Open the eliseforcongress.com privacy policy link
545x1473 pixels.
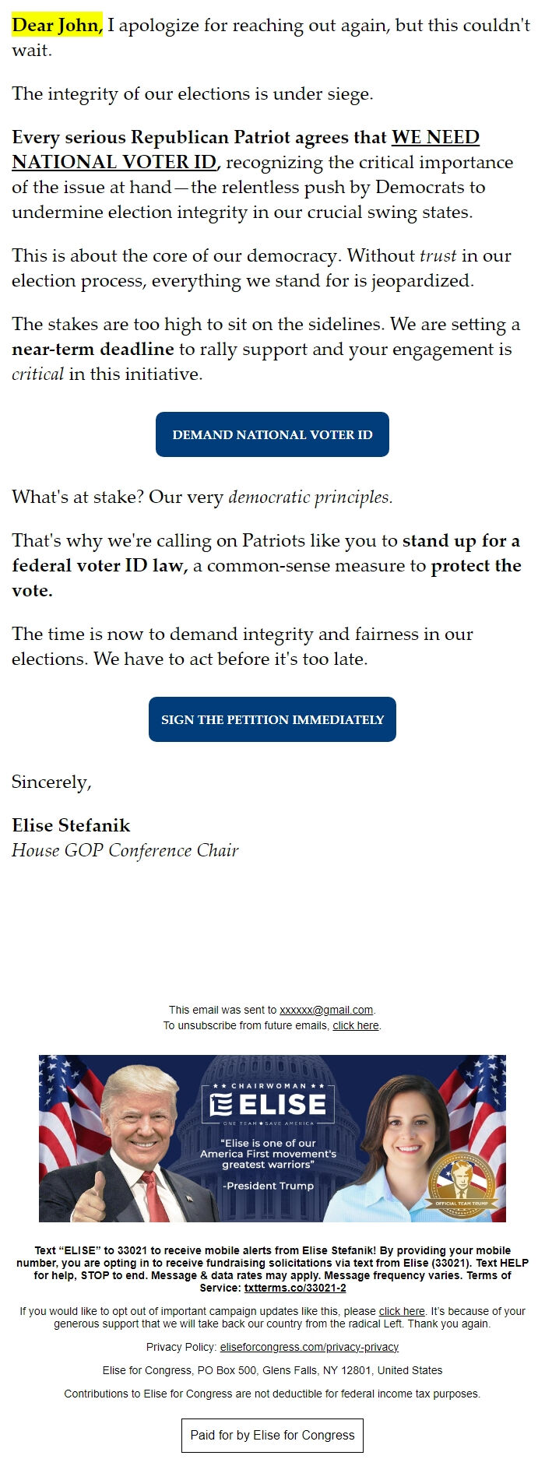tap(309, 1347)
